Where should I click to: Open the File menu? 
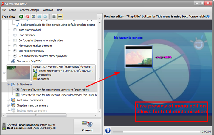tap(4, 10)
